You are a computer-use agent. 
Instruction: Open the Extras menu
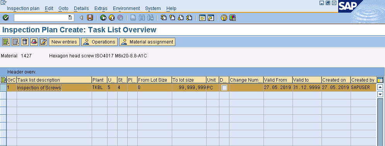pos(101,8)
